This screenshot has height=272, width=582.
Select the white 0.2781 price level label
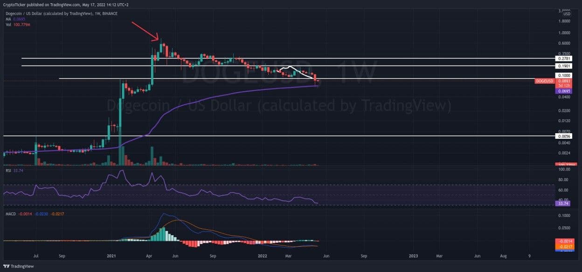pyautogui.click(x=564, y=59)
